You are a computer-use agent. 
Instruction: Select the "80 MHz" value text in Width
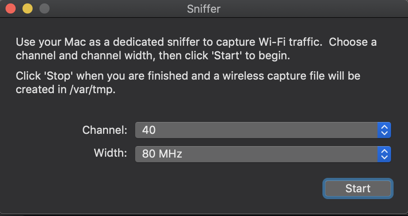coord(162,154)
